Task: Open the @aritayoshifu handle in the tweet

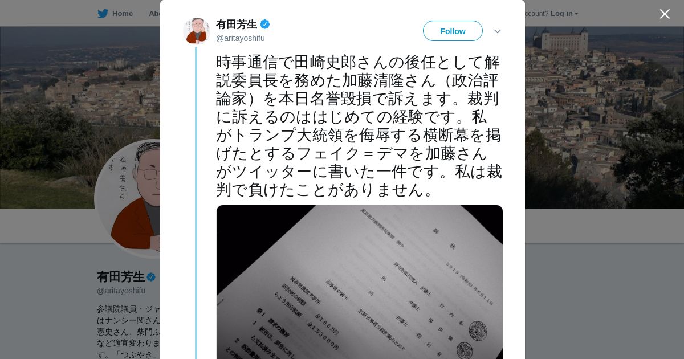Action: (x=241, y=38)
